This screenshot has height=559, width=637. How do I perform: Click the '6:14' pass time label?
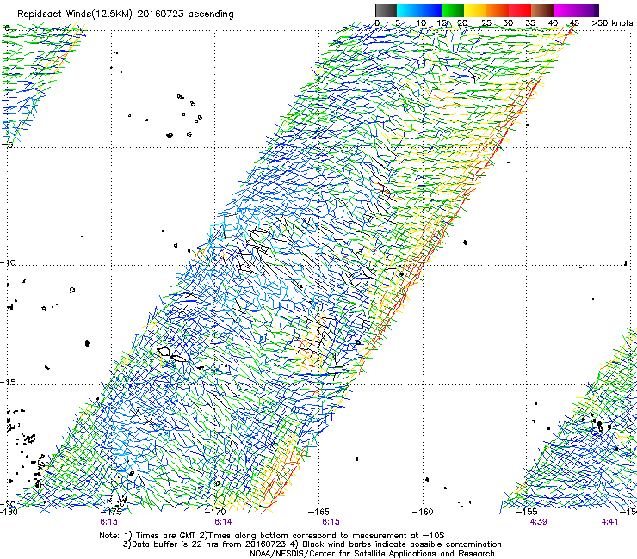click(x=224, y=522)
